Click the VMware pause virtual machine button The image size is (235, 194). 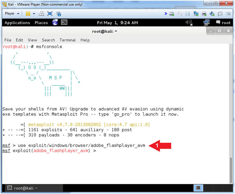click(x=28, y=14)
